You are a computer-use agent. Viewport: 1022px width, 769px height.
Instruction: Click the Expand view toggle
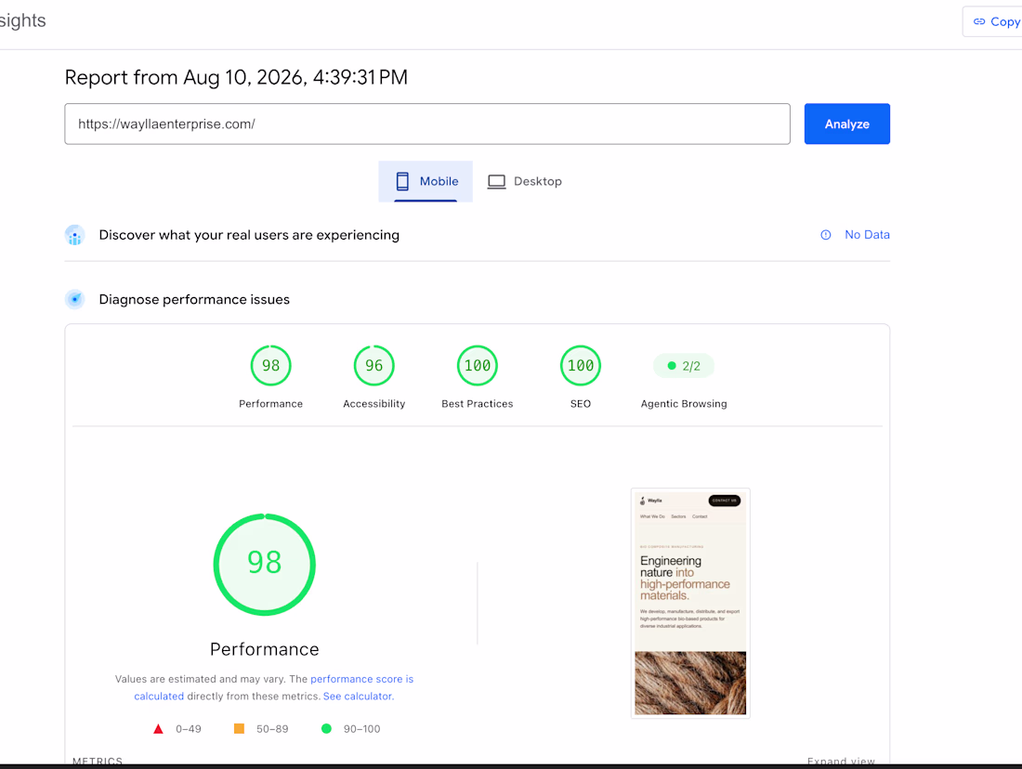[841, 761]
